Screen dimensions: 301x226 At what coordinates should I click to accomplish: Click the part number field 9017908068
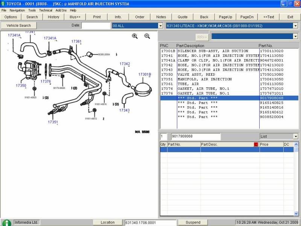point(196,136)
